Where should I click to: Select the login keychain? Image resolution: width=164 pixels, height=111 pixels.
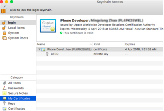tap(18, 23)
